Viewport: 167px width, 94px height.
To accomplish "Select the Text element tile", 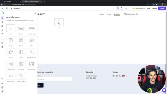I will click(x=11, y=28).
